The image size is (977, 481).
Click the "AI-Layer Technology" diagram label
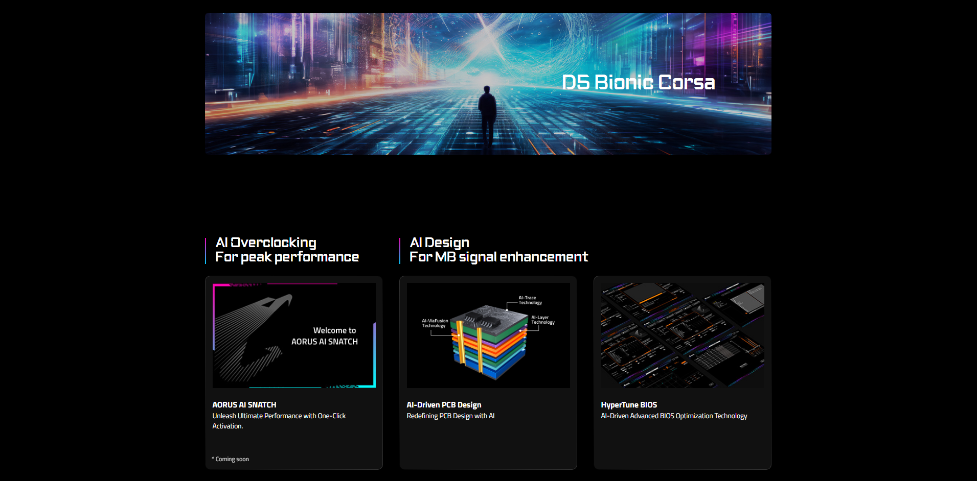click(543, 320)
